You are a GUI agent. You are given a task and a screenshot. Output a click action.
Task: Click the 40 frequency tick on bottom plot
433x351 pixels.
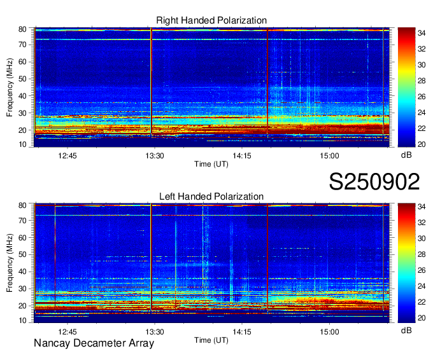pos(22,272)
